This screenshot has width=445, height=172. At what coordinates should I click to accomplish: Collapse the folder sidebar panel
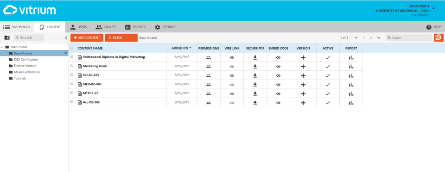tap(66, 37)
